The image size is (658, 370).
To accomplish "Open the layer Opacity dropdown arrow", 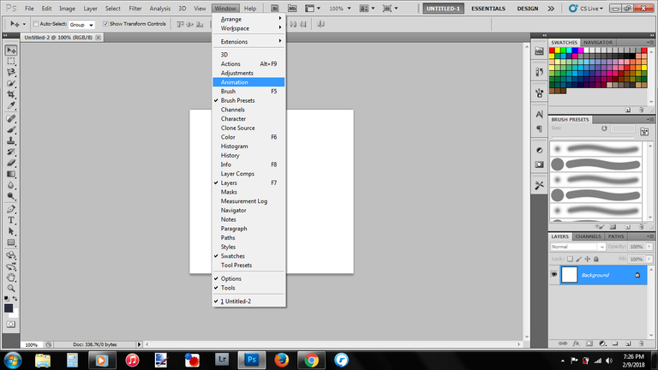I will (649, 247).
